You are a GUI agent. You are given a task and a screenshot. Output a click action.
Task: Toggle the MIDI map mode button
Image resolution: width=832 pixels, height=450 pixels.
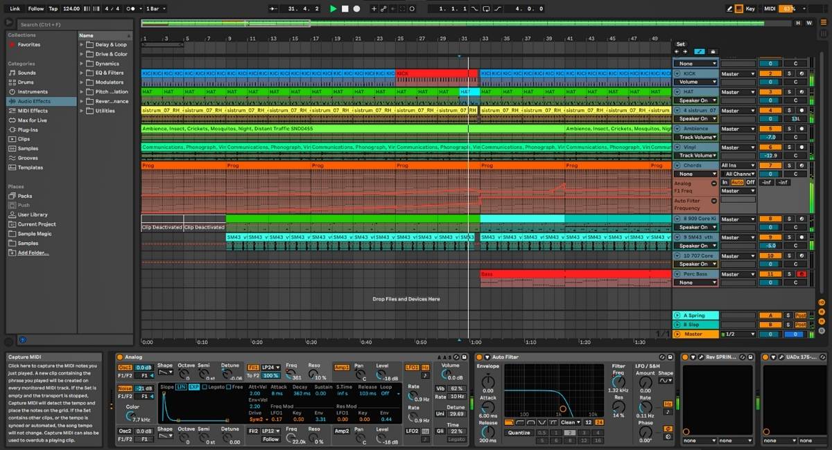point(770,8)
